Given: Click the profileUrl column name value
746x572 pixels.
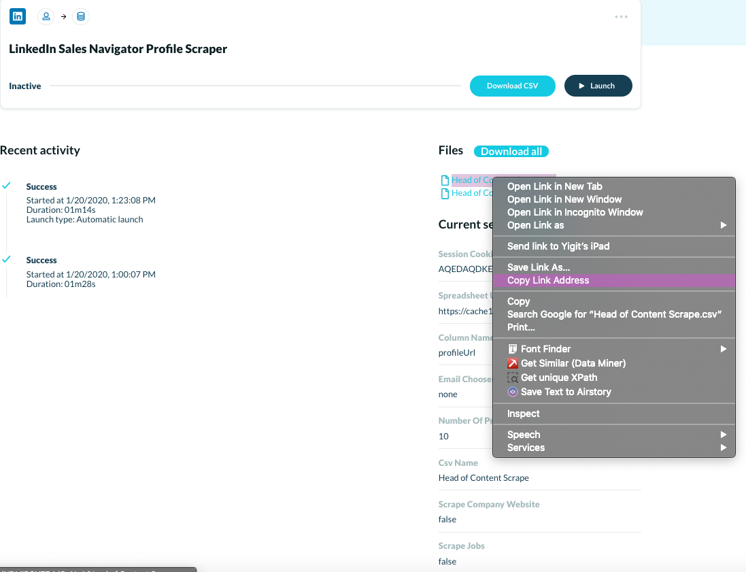Looking at the screenshot, I should click(x=457, y=352).
